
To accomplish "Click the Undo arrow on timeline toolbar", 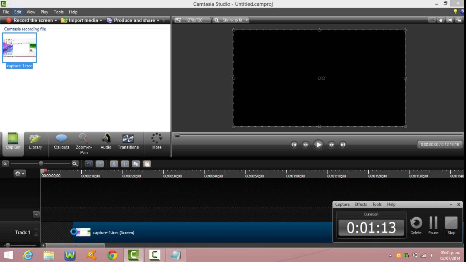I will (89, 164).
